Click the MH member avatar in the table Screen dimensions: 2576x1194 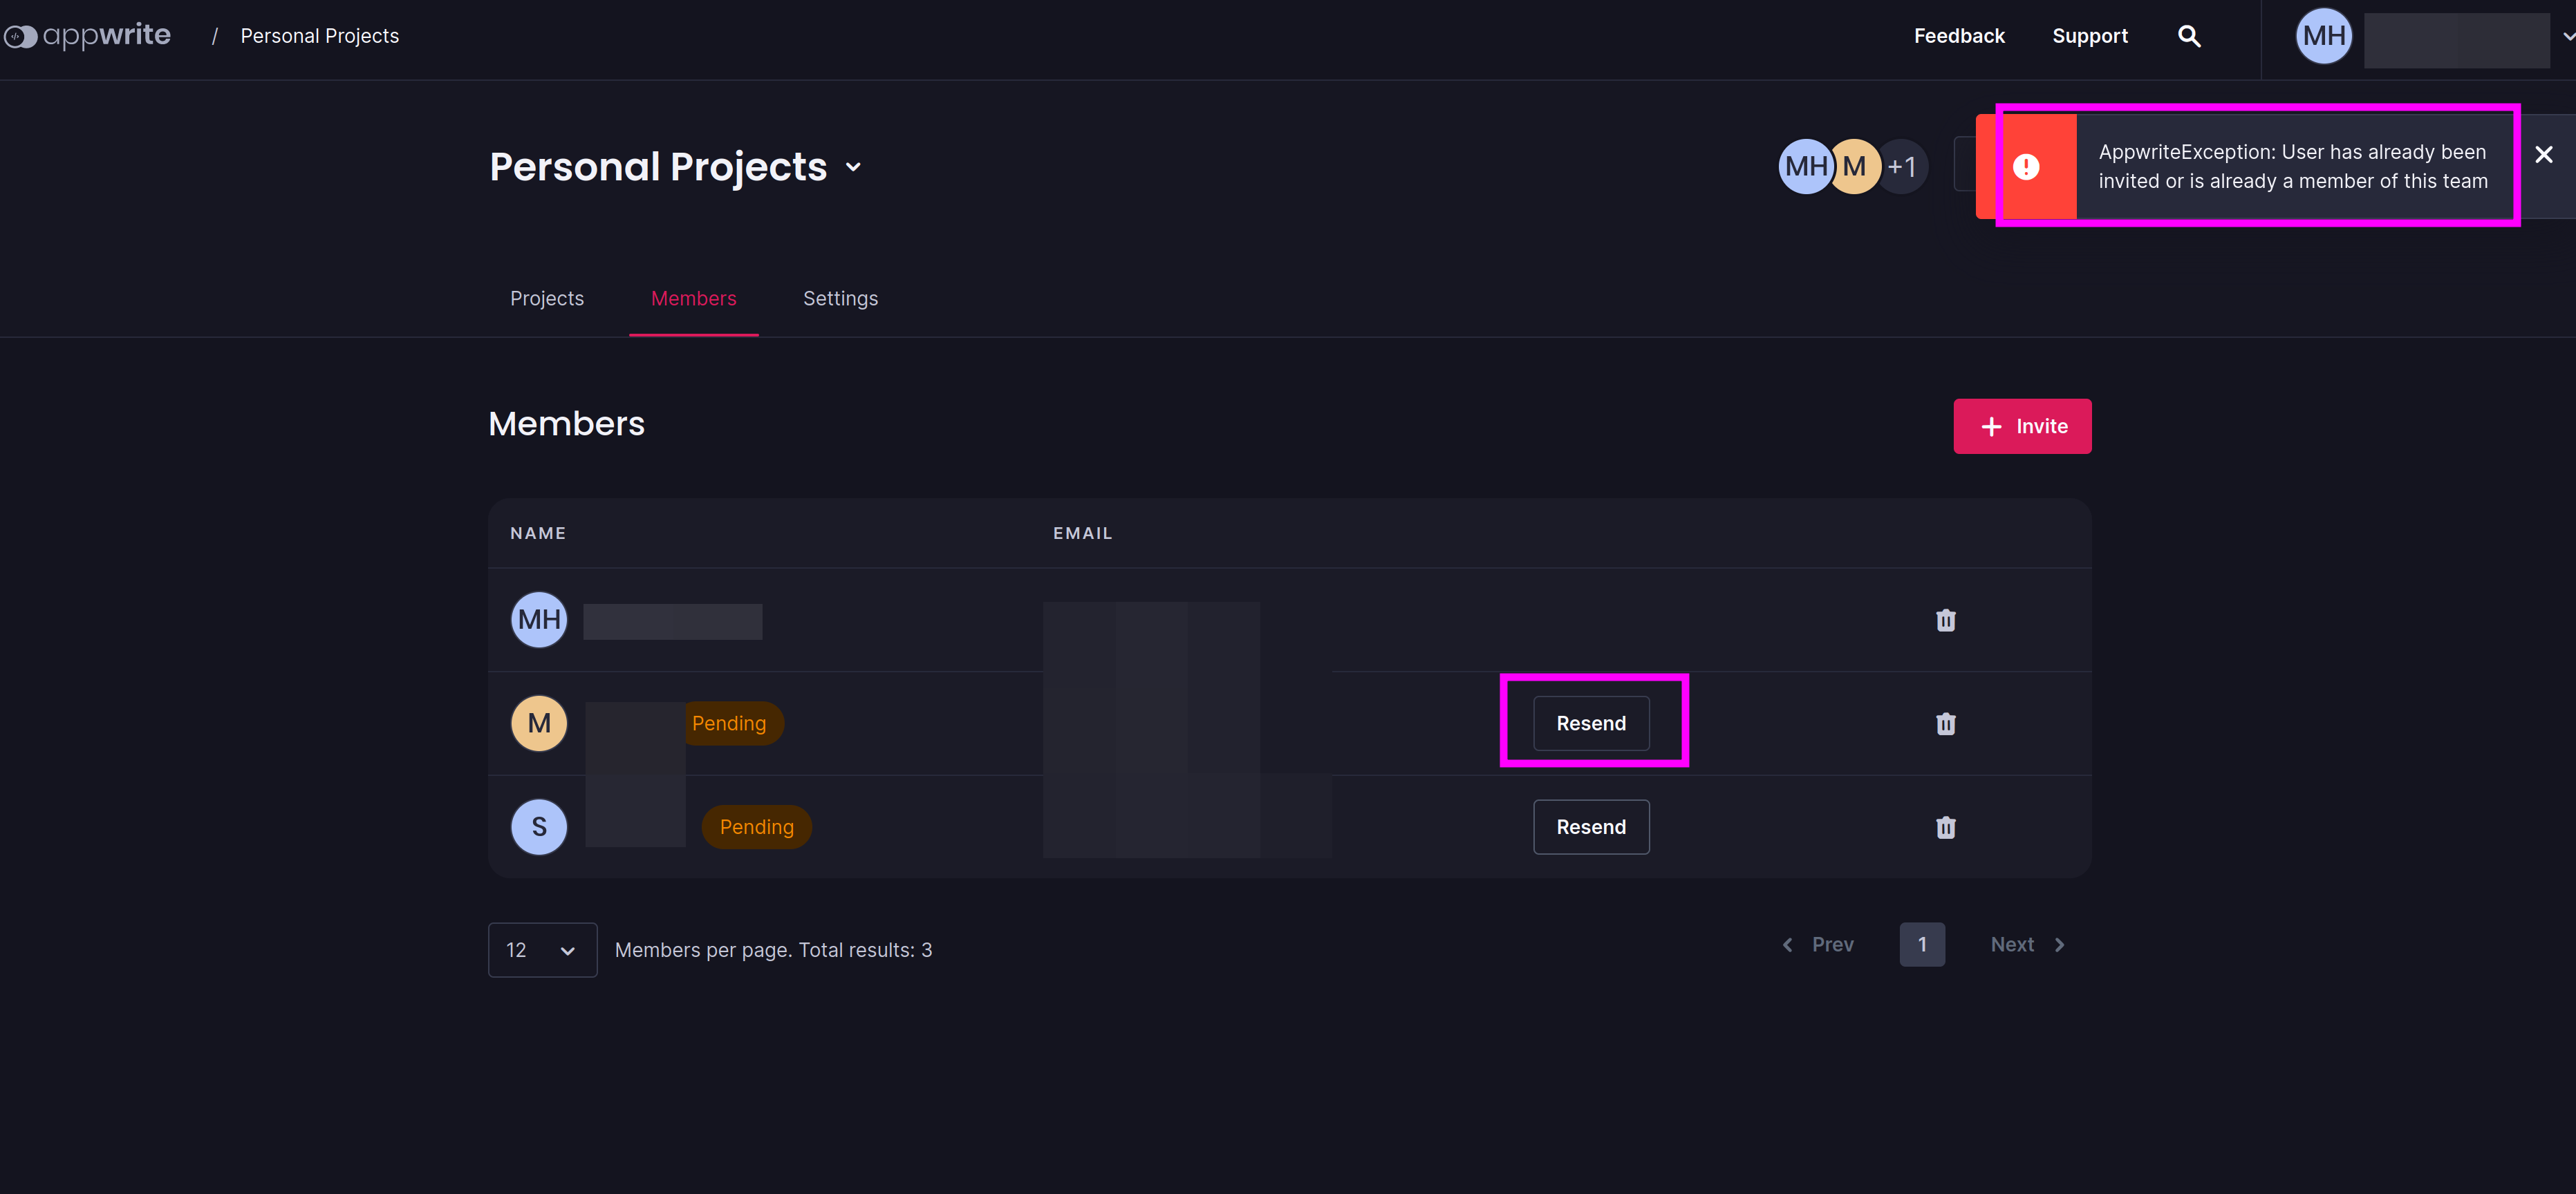point(539,618)
